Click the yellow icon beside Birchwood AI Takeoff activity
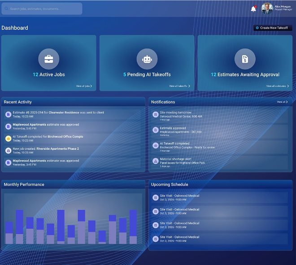This screenshot has width=296, height=265. point(9,139)
